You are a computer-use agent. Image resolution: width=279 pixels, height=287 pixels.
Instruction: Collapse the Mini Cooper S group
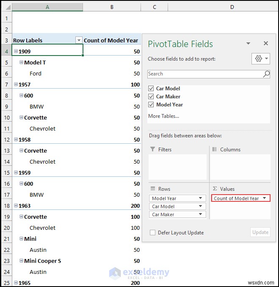coord(22,260)
